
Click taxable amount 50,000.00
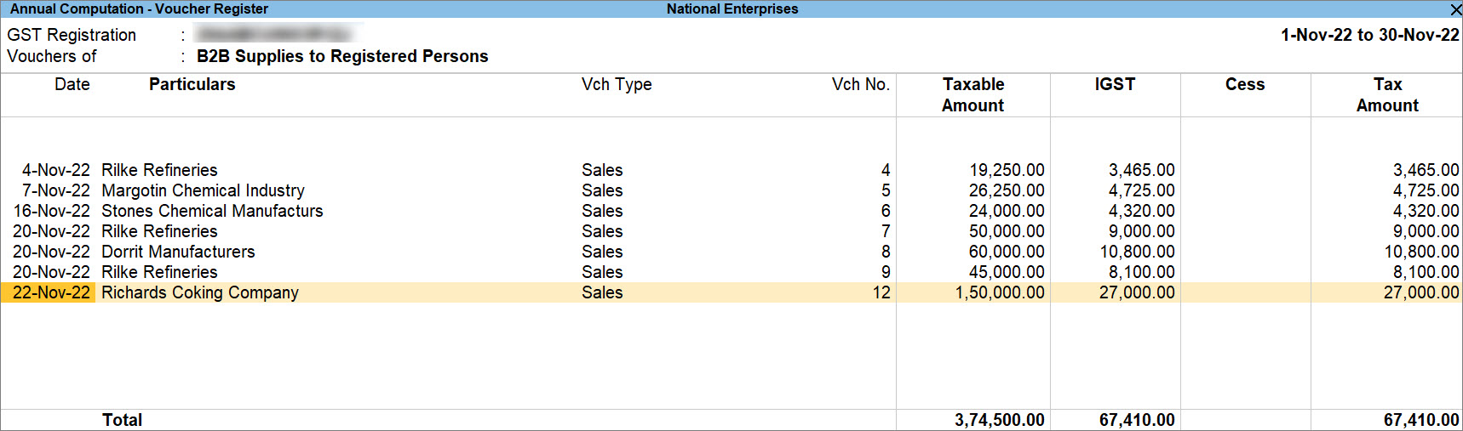[x=1007, y=231]
